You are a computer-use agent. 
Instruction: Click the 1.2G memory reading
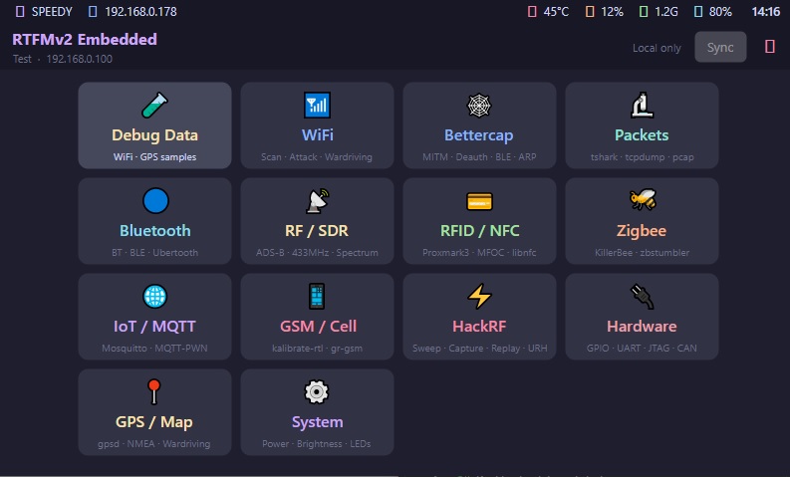coord(666,12)
